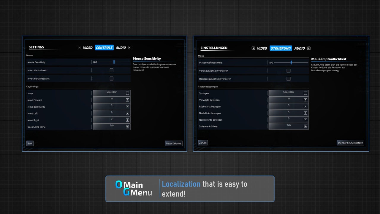Image resolution: width=380 pixels, height=214 pixels.
Task: Click the Space Bar icon beside Springen
Action: [305, 93]
